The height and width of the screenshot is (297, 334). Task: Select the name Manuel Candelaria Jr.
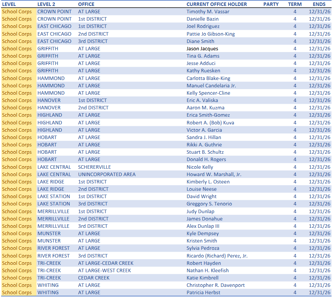(211, 86)
